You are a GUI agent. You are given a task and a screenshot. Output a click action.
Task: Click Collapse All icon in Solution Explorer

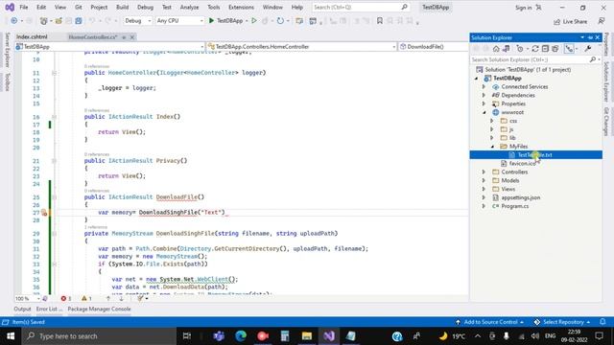(545, 49)
